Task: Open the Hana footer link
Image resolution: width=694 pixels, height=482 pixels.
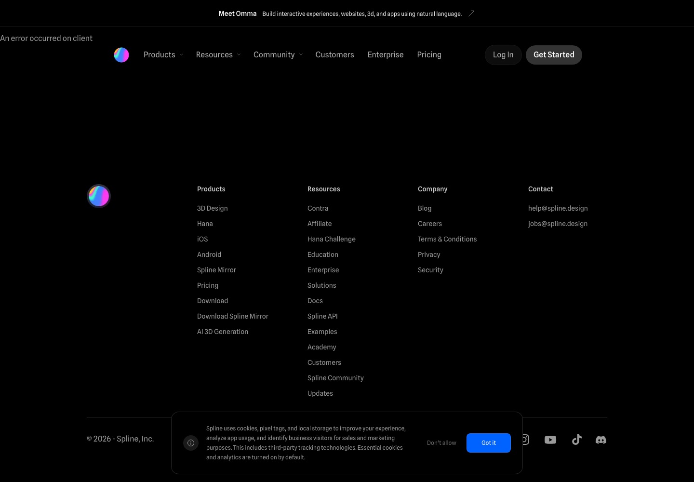Action: tap(205, 224)
